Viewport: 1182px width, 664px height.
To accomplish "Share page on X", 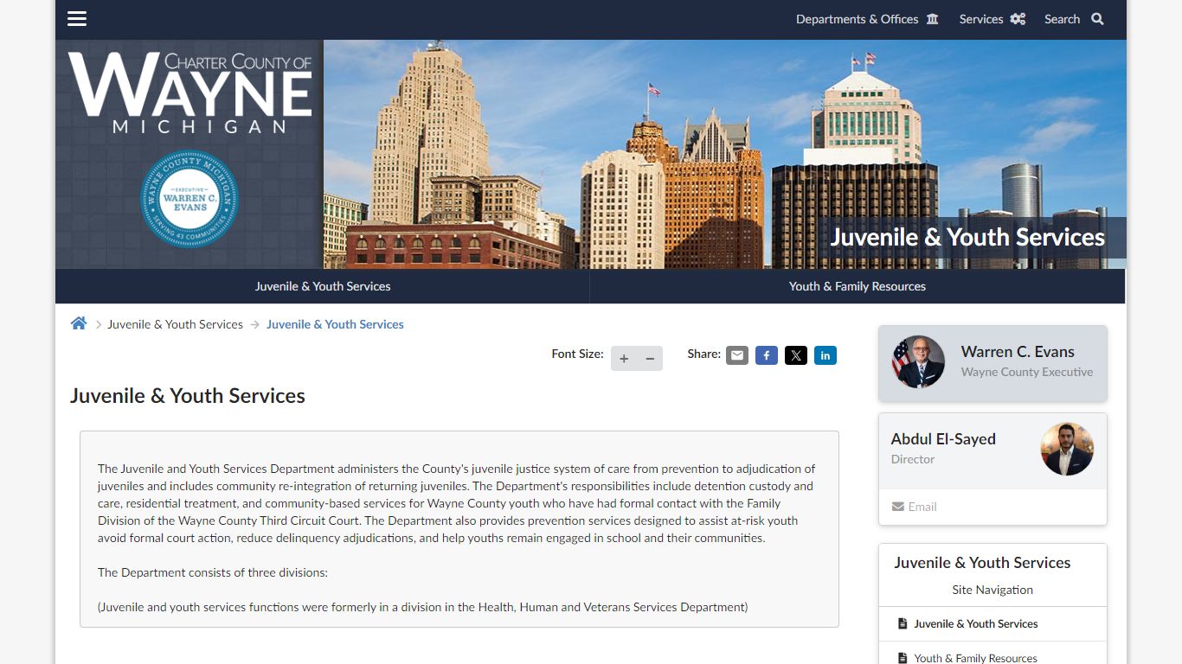I will (796, 355).
